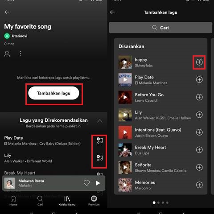Select Señorita song title
The height and width of the screenshot is (214, 214).
pyautogui.click(x=143, y=165)
